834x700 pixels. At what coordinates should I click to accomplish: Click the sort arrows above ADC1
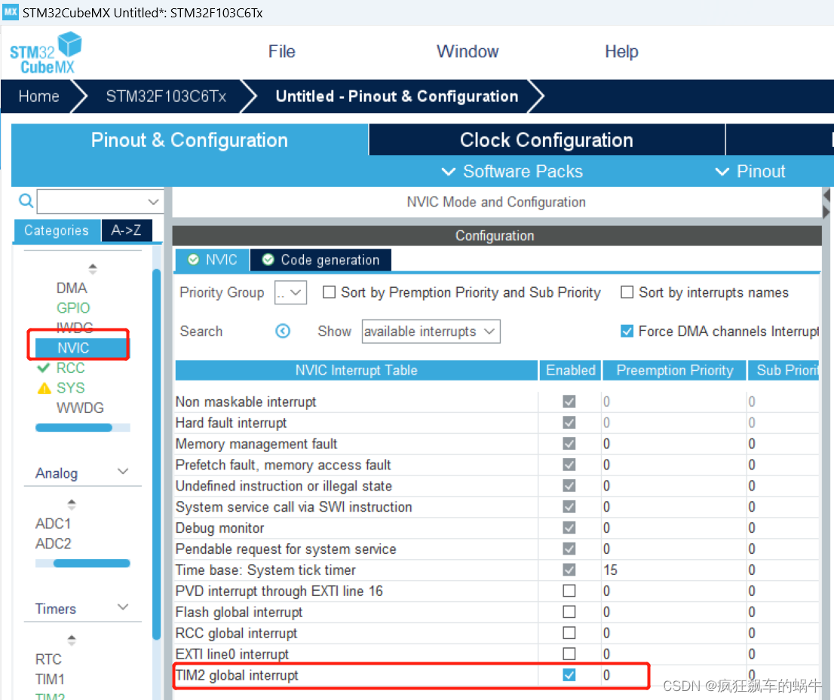click(72, 504)
